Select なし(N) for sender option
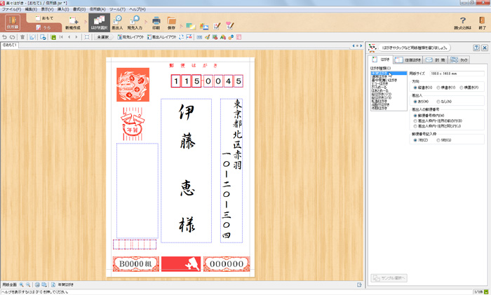The width and height of the screenshot is (491, 295). 438,102
